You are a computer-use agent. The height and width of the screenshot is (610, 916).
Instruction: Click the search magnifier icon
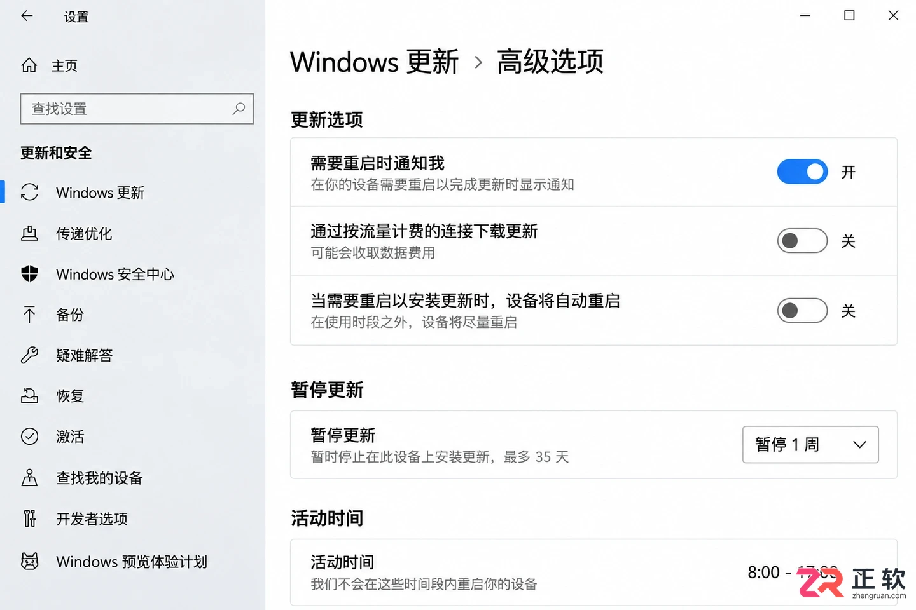(x=239, y=109)
